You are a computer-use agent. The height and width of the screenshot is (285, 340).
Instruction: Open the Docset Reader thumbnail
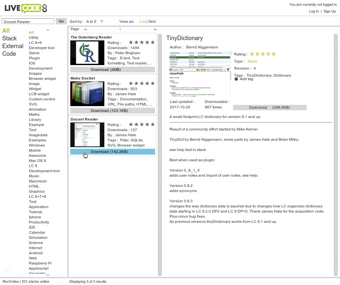tap(87, 135)
